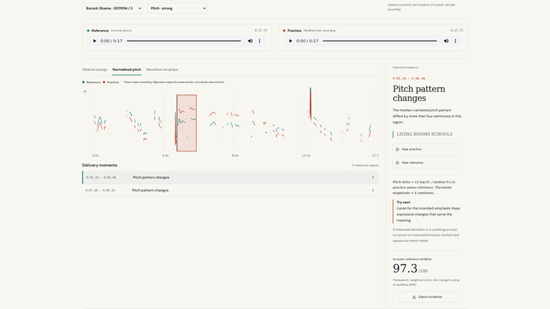Click the 0:05.24 – 0:06.48 evidence timestamp
Viewport: 550px width, 309px height.
[409, 78]
